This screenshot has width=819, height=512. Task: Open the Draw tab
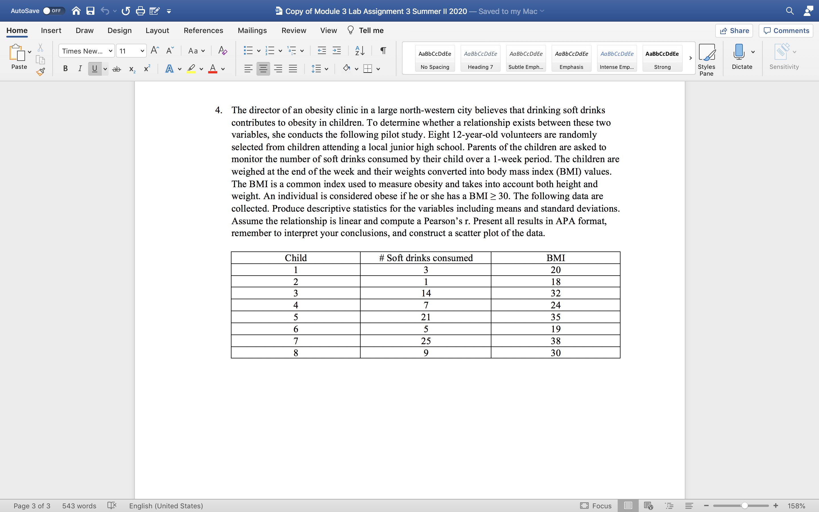[x=85, y=30]
